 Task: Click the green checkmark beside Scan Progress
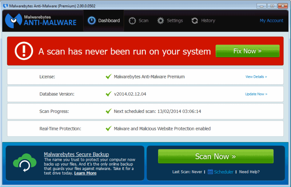point(108,111)
